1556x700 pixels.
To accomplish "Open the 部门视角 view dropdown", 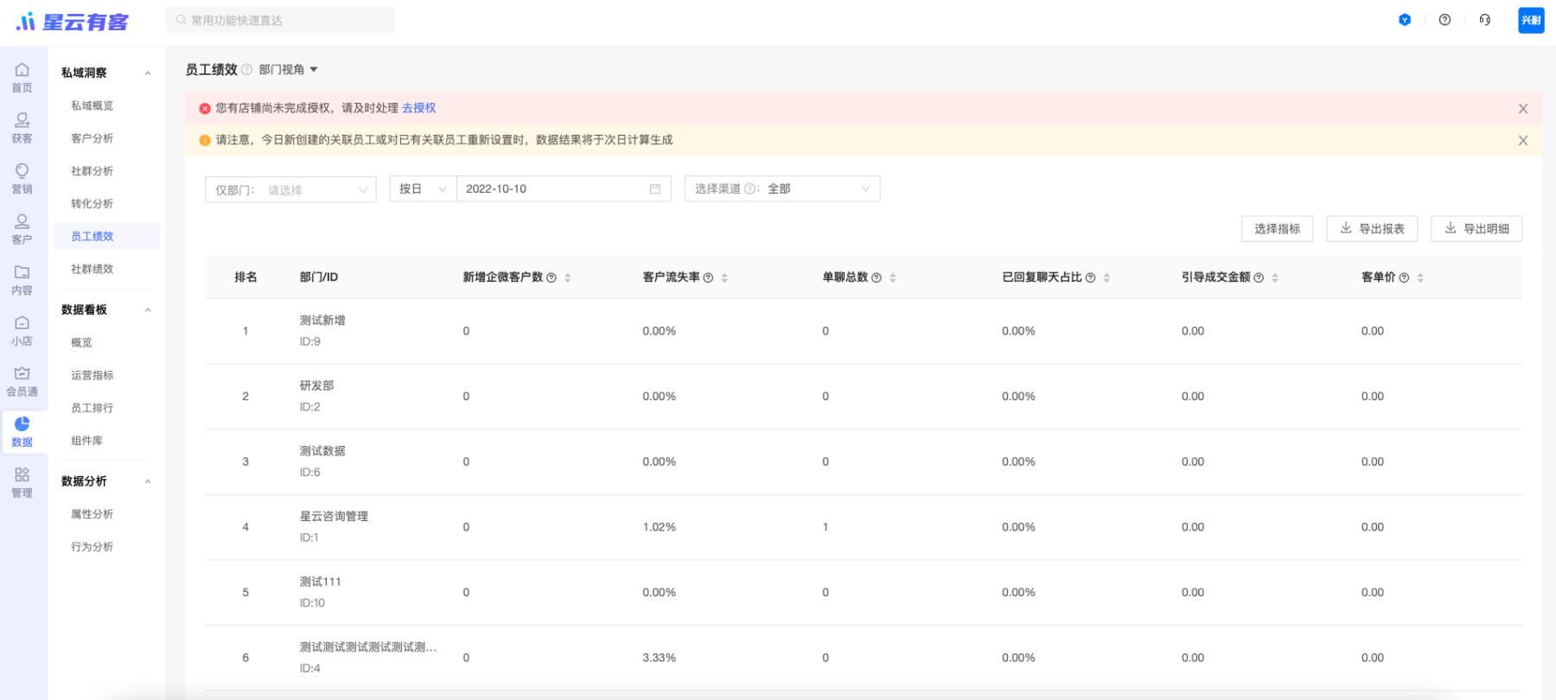I will [289, 69].
